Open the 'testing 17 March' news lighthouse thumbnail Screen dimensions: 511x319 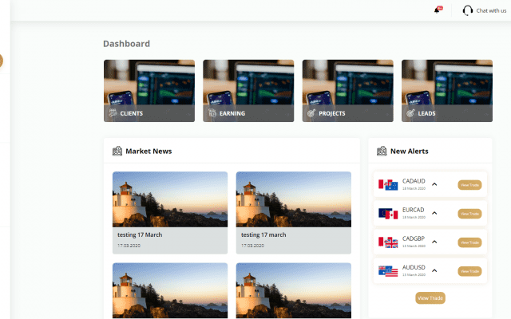pos(169,199)
